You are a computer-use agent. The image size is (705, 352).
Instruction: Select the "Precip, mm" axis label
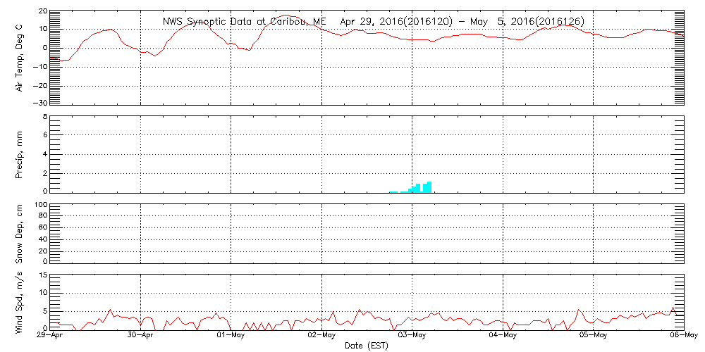click(20, 153)
